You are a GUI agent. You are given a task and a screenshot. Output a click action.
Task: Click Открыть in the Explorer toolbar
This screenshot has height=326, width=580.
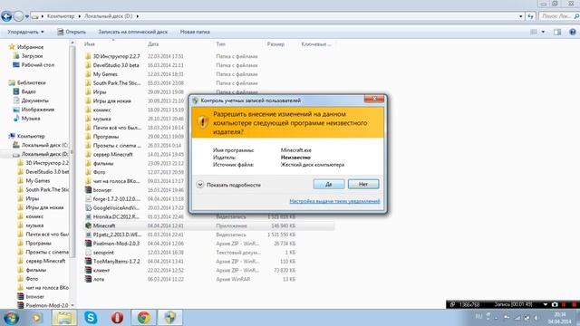coord(72,33)
